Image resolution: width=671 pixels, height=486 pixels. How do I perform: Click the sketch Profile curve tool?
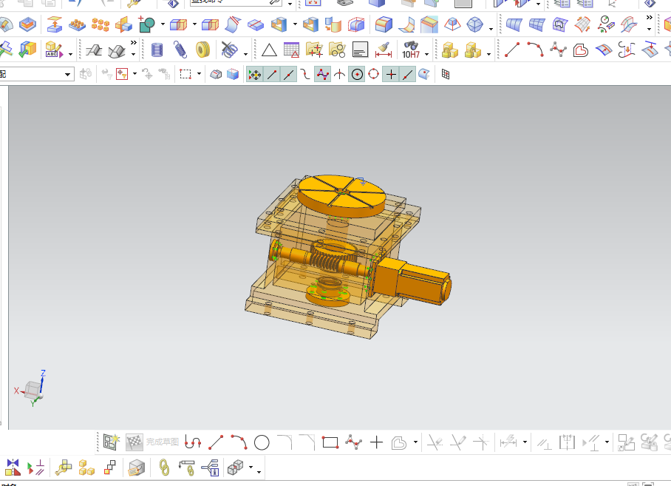pyautogui.click(x=193, y=442)
